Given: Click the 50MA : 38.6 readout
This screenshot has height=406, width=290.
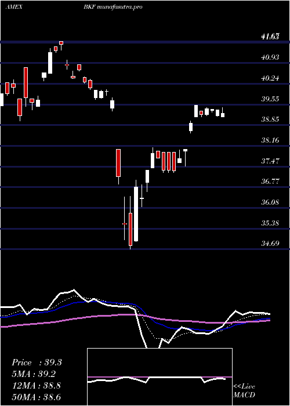Looking at the screenshot, I should click(36, 397).
